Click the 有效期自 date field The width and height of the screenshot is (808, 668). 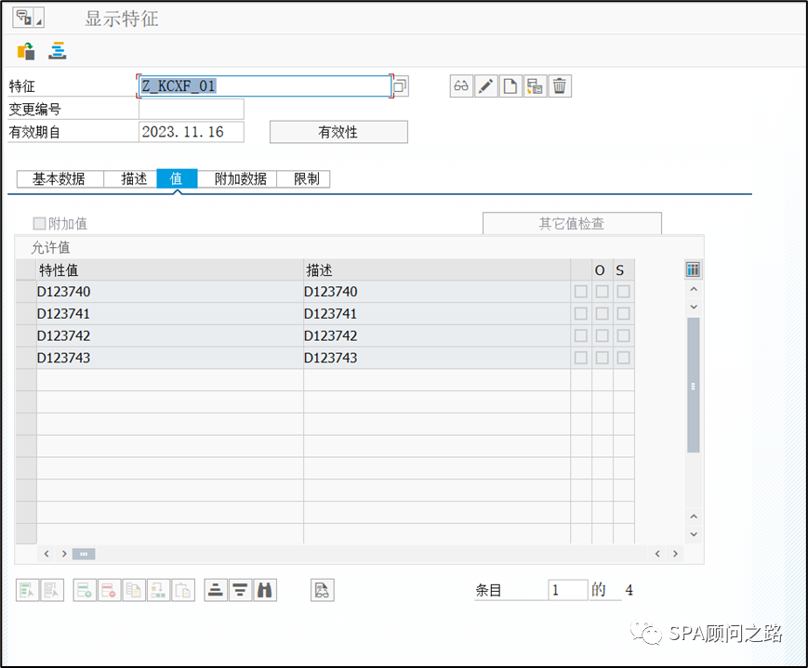[192, 132]
